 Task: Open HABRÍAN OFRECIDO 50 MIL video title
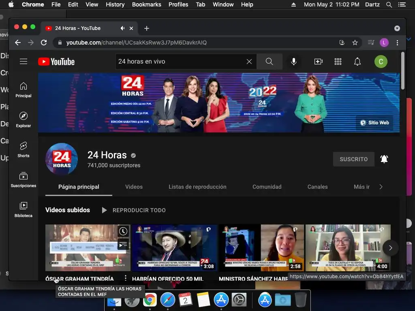click(x=168, y=279)
